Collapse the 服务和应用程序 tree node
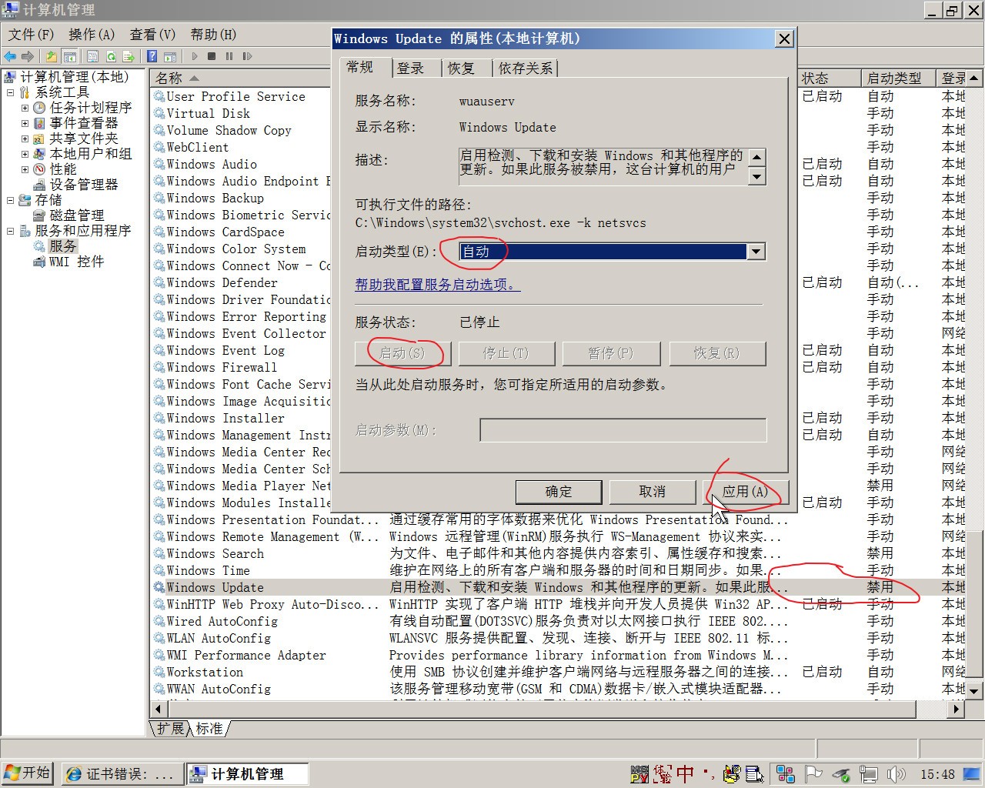The width and height of the screenshot is (985, 788). pos(10,231)
